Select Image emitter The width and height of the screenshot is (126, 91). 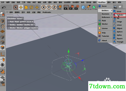click(x=119, y=22)
